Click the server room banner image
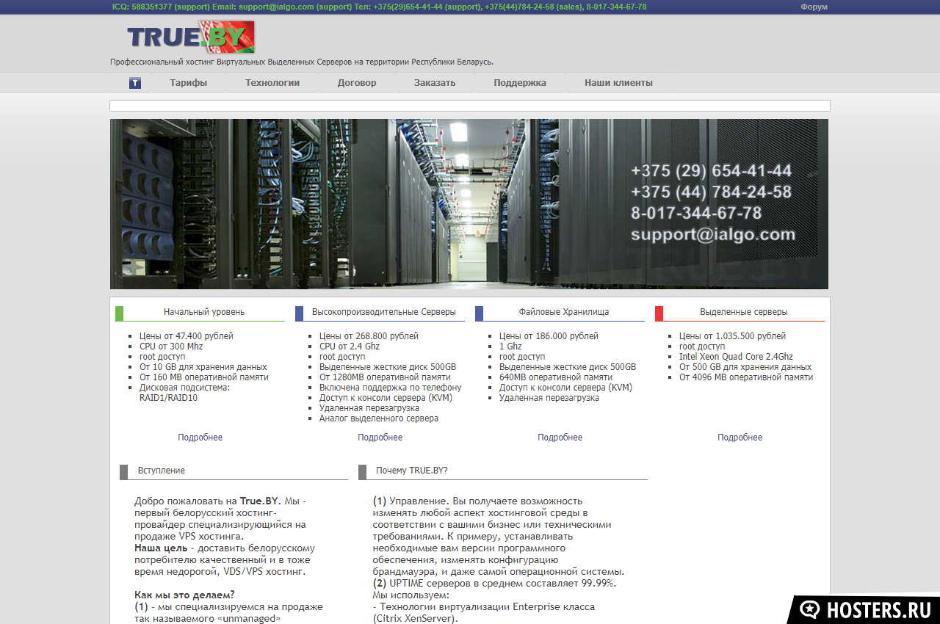Image resolution: width=940 pixels, height=624 pixels. click(469, 204)
